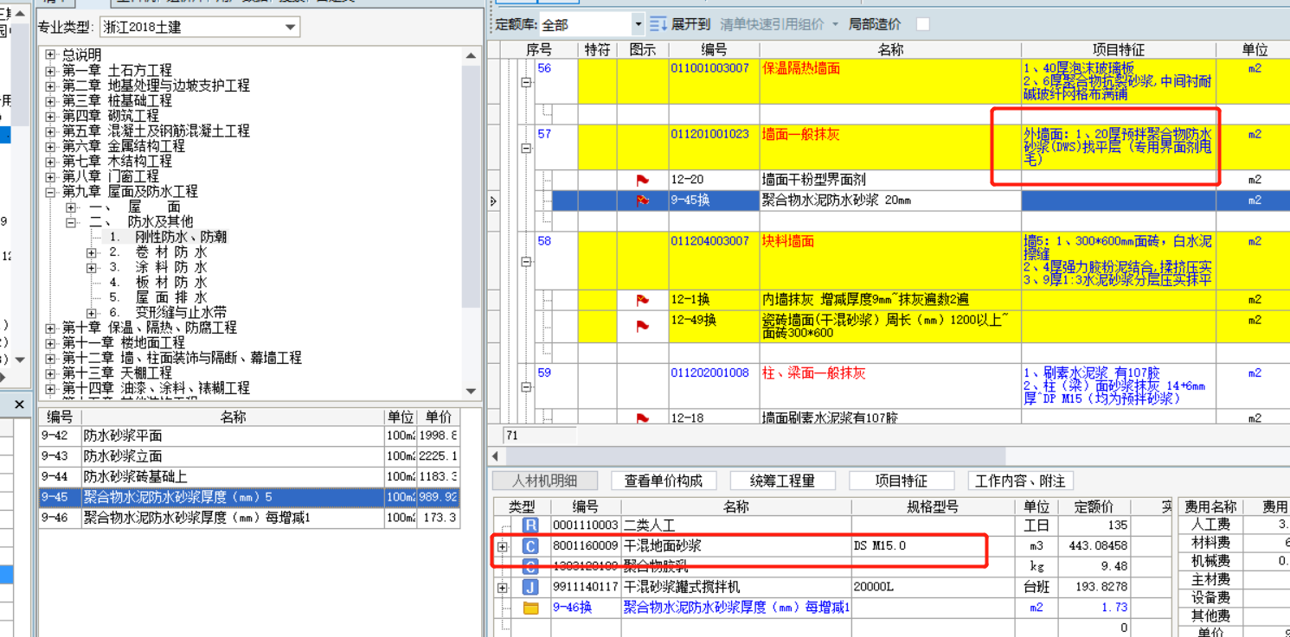1290x637 pixels.
Task: Expand the 总说明 tree node
Action: 50,55
